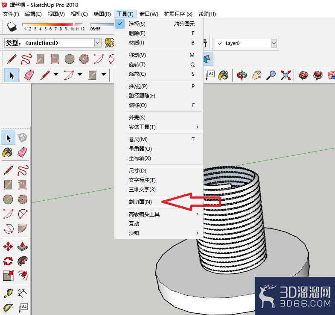This screenshot has height=315, width=335.
Task: Select the Push/Pull tool in left toolbar
Action: click(x=23, y=247)
